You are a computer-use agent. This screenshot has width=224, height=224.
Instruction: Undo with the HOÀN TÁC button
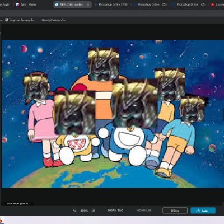point(115,211)
